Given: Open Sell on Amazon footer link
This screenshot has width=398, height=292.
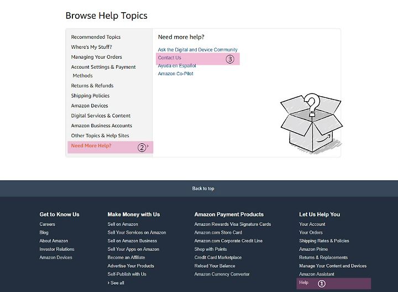Looking at the screenshot, I should point(123,224).
